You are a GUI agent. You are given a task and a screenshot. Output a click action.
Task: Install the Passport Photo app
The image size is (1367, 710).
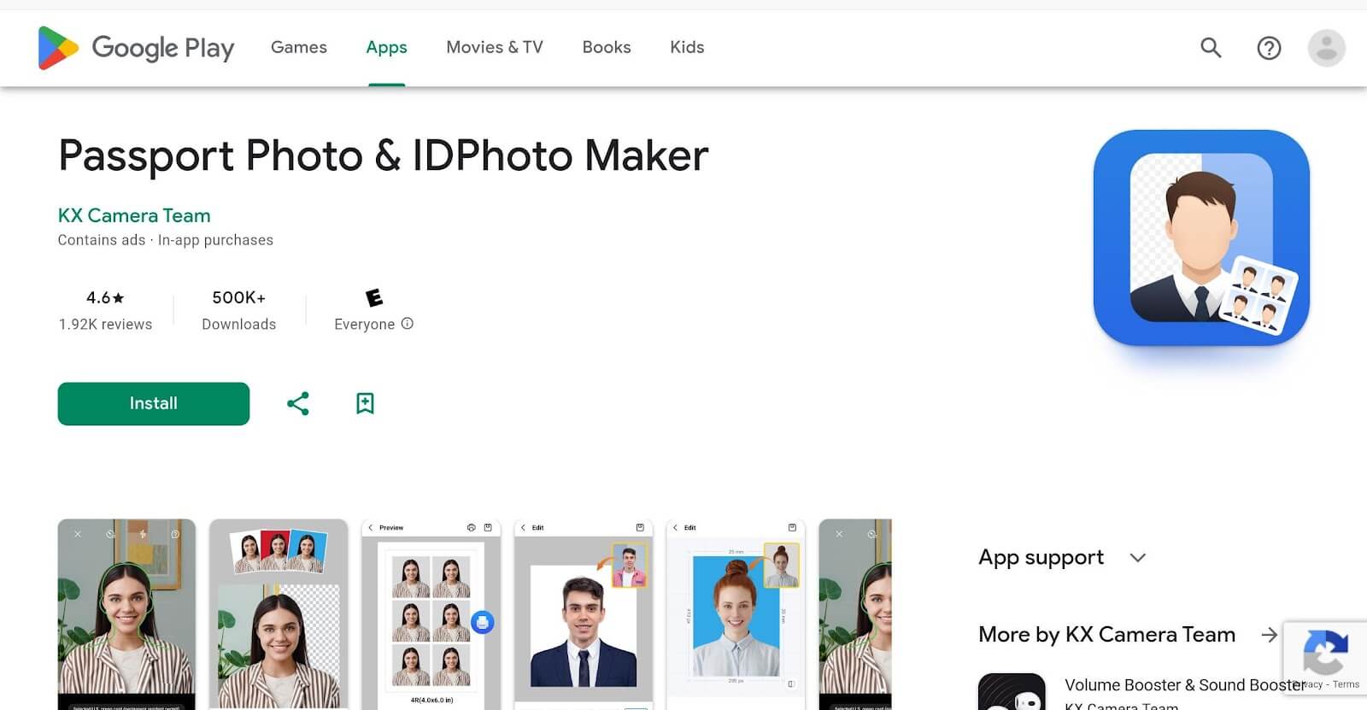point(154,403)
